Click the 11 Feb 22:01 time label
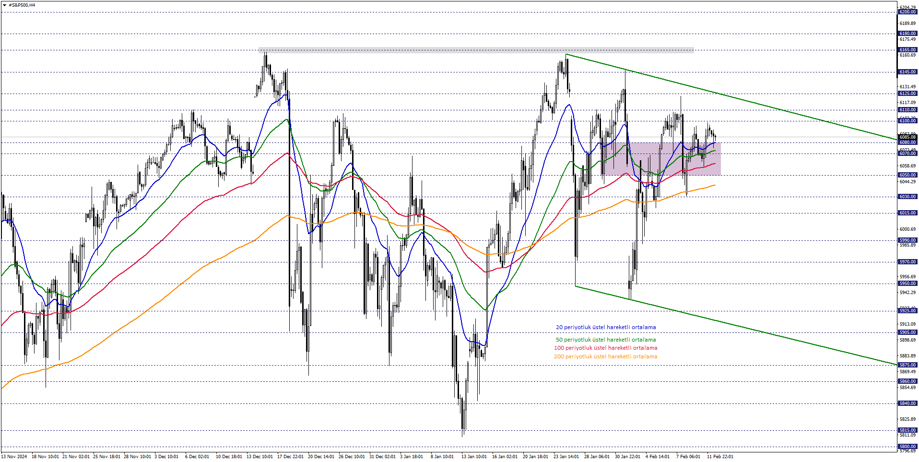 720,456
